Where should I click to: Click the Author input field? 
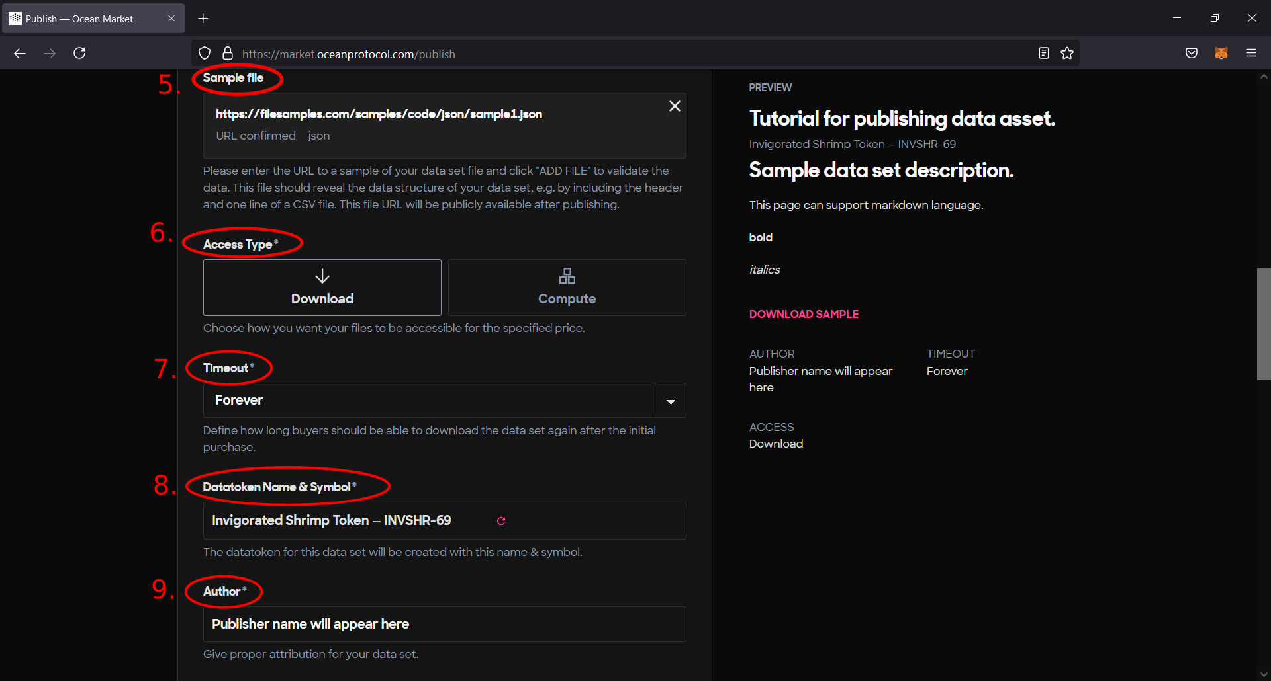tap(445, 624)
